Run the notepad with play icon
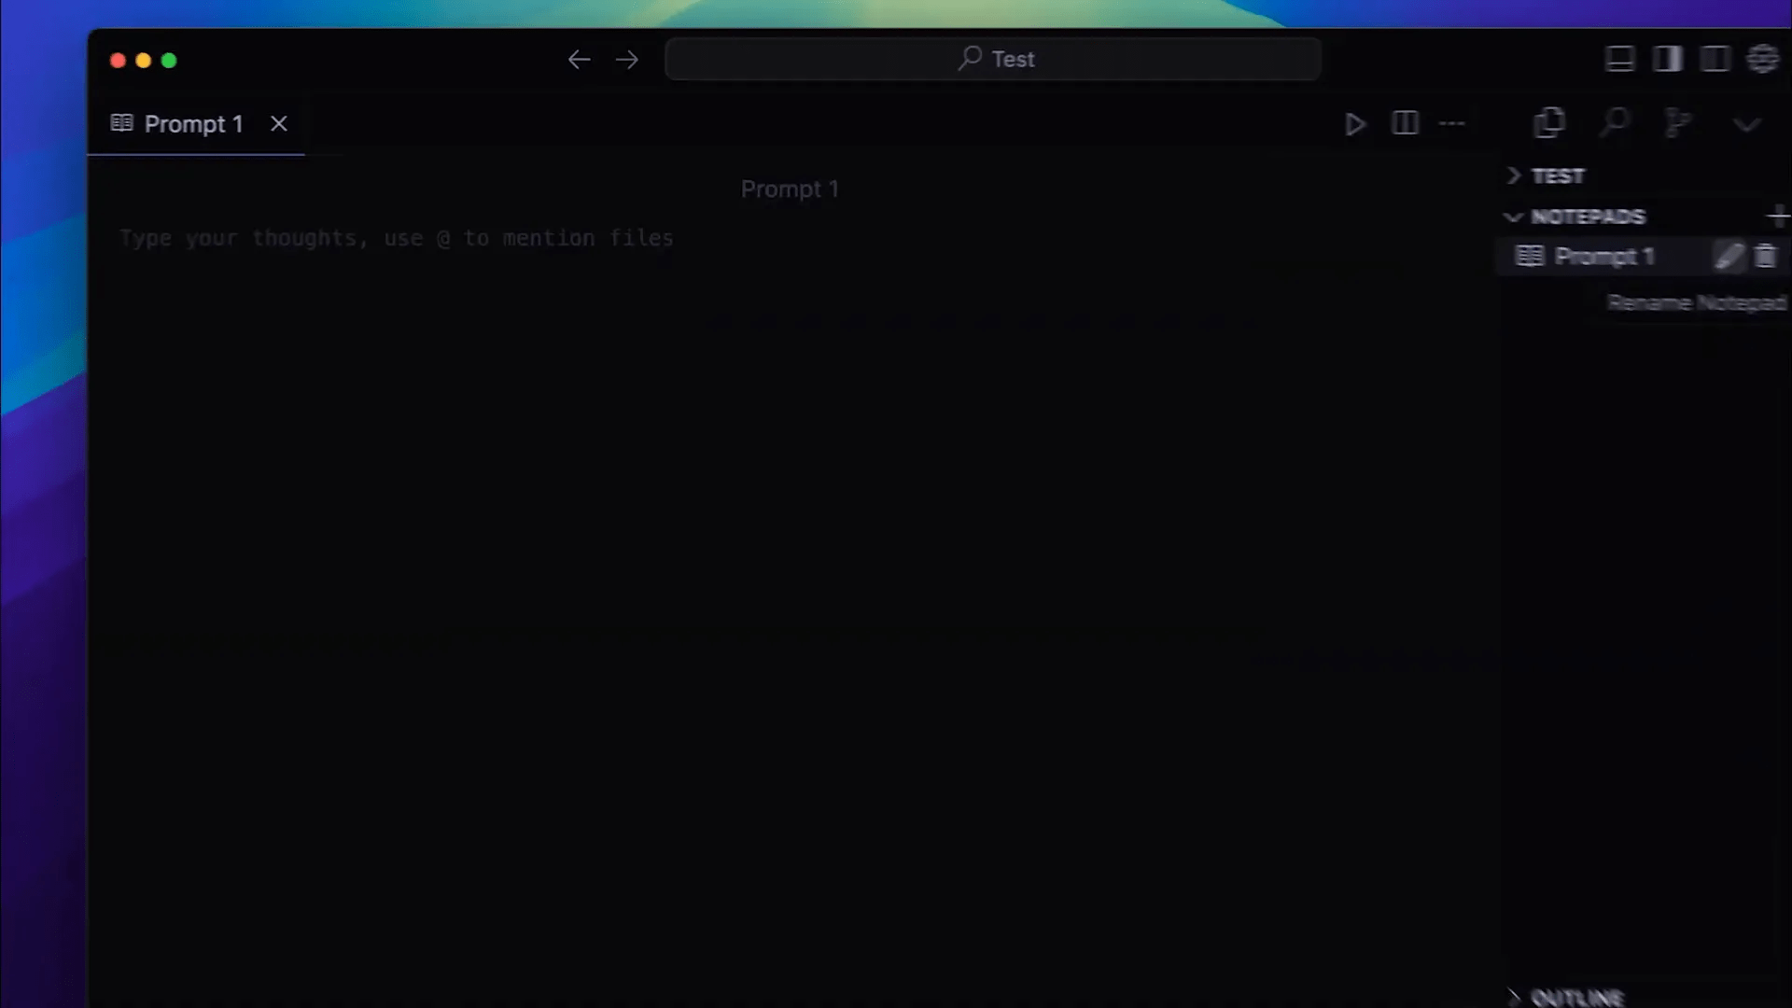 (1355, 123)
